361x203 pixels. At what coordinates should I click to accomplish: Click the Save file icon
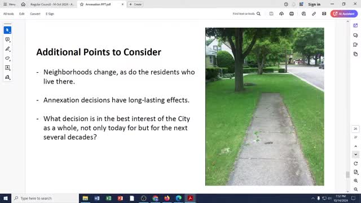click(x=271, y=14)
